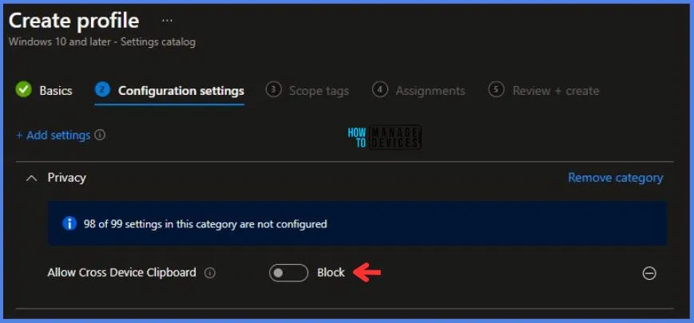Toggle the Allow Cross Device Clipboard switch
The width and height of the screenshot is (694, 323).
click(x=288, y=273)
